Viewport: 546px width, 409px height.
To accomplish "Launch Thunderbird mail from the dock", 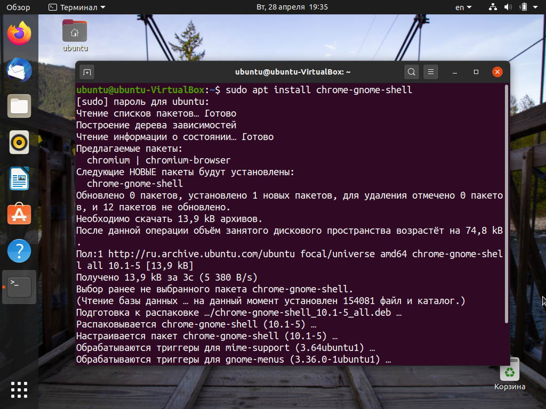I will 19,70.
